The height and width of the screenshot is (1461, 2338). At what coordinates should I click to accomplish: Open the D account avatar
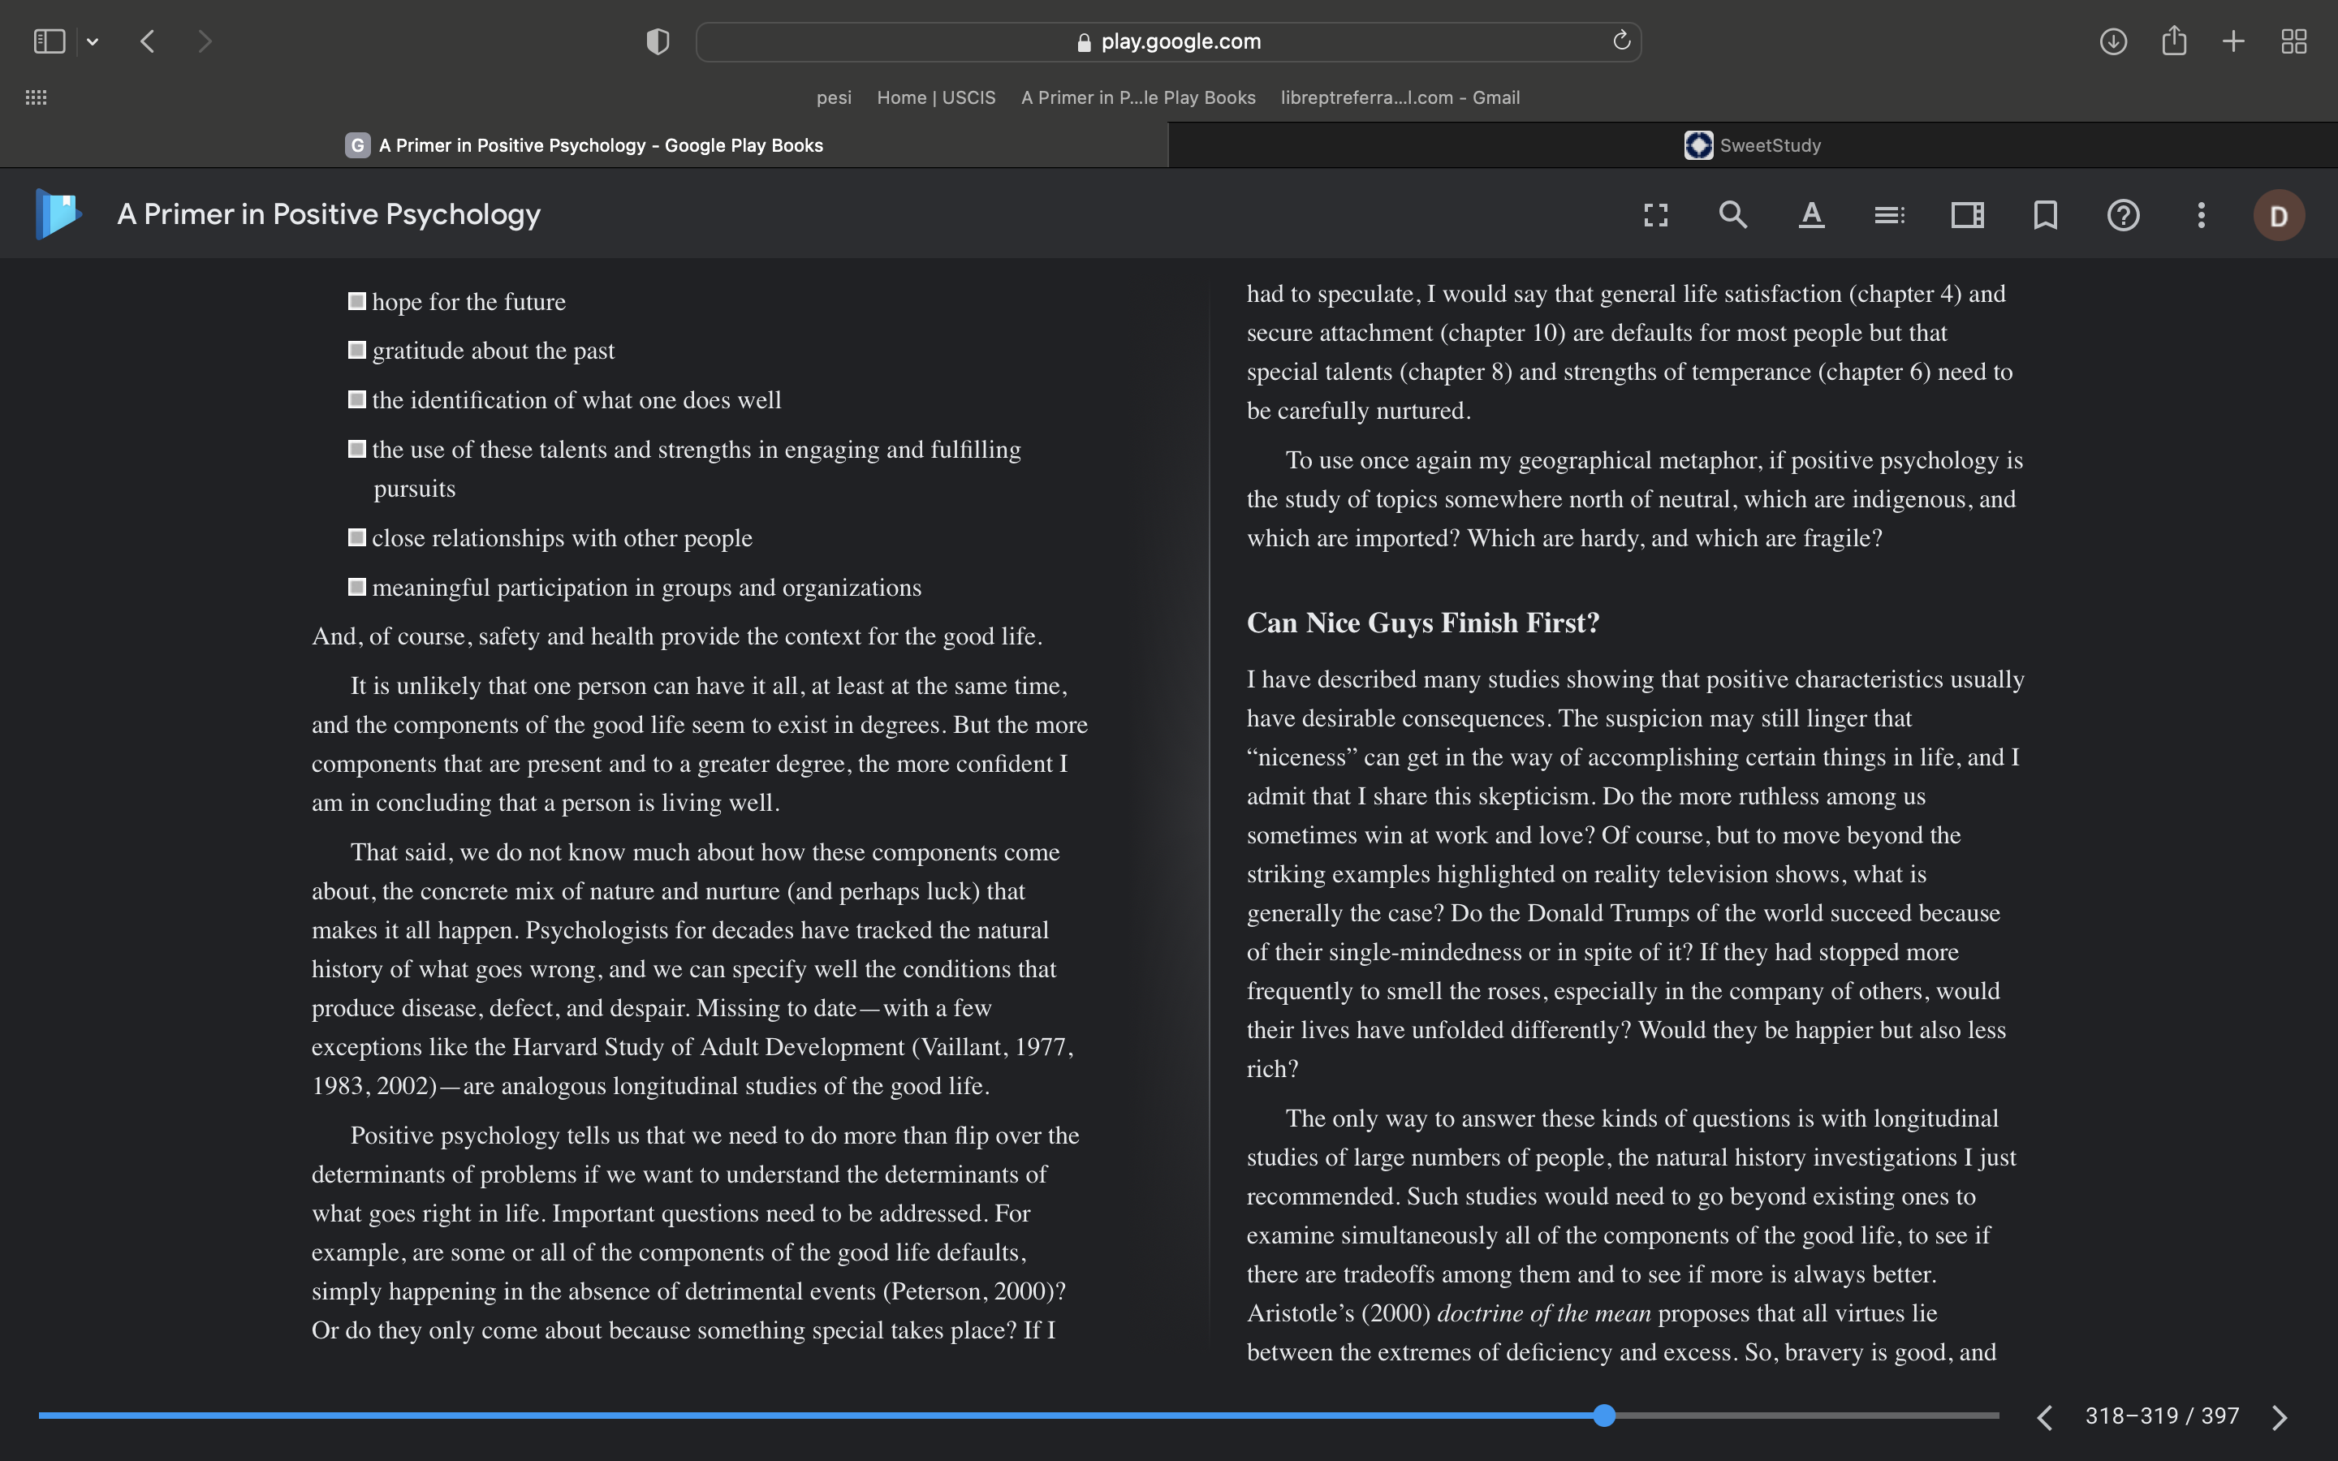[2279, 214]
